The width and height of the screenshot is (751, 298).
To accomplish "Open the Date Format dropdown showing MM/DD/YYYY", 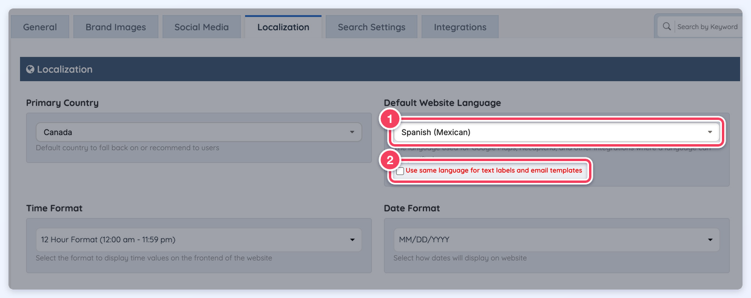I will (557, 240).
